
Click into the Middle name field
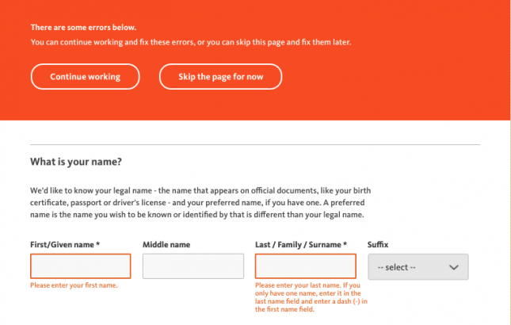click(x=193, y=266)
